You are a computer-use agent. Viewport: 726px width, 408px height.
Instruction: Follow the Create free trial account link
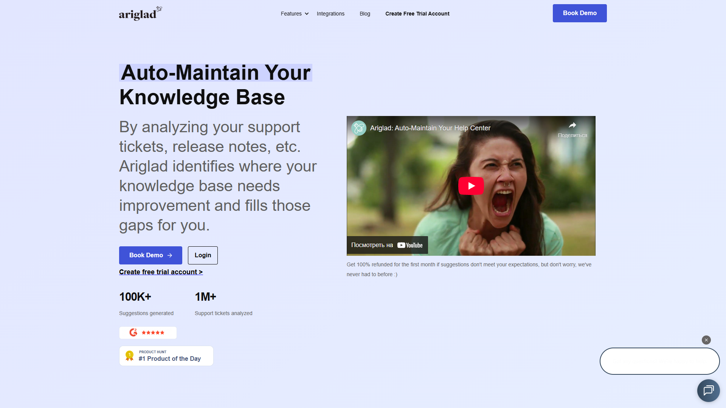(x=161, y=272)
